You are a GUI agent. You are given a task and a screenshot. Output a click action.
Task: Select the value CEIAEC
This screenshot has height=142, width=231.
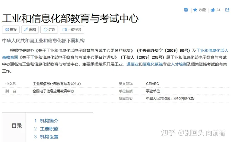coord(152,84)
